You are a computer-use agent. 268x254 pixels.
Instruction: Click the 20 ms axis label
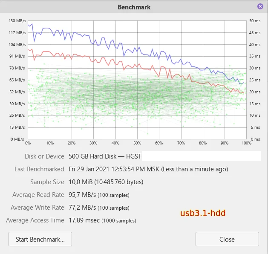coord(255,92)
